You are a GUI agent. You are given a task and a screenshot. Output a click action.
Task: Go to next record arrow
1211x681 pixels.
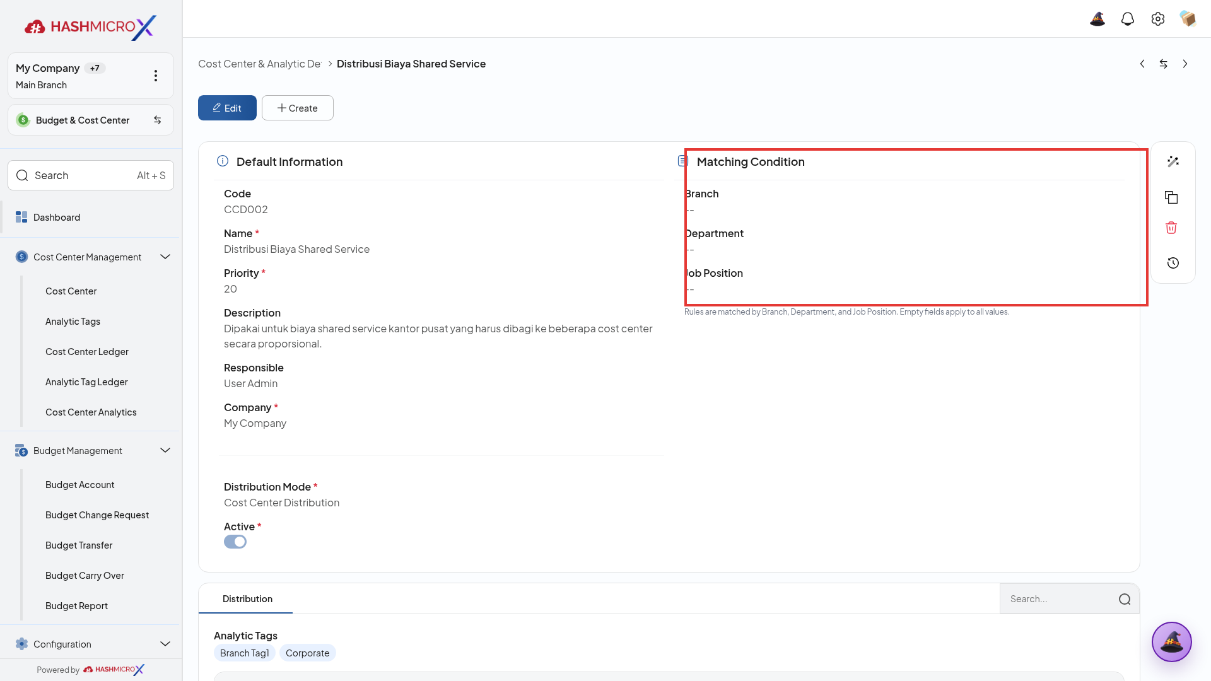click(1185, 64)
